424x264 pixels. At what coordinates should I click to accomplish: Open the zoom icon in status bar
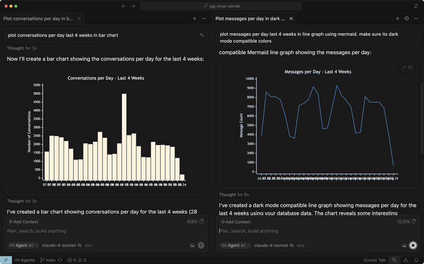click(394, 260)
